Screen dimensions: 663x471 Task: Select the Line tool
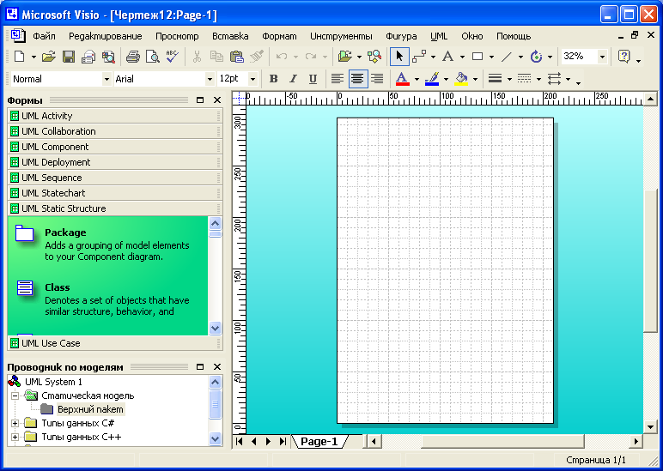[x=507, y=57]
